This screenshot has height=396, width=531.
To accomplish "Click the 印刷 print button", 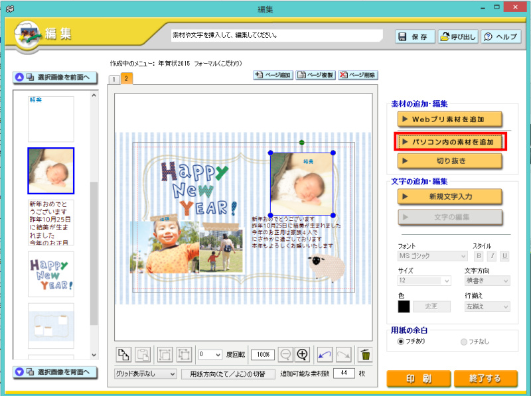I will [x=418, y=378].
